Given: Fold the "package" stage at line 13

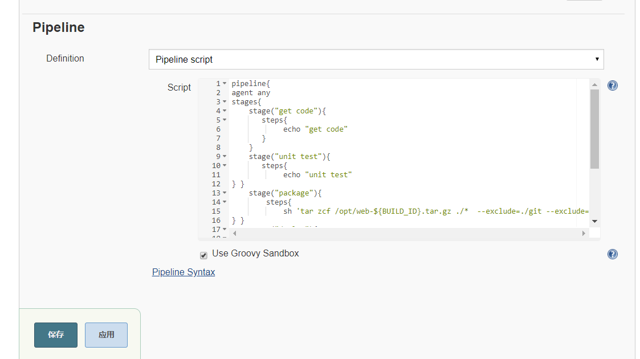Looking at the screenshot, I should (225, 193).
